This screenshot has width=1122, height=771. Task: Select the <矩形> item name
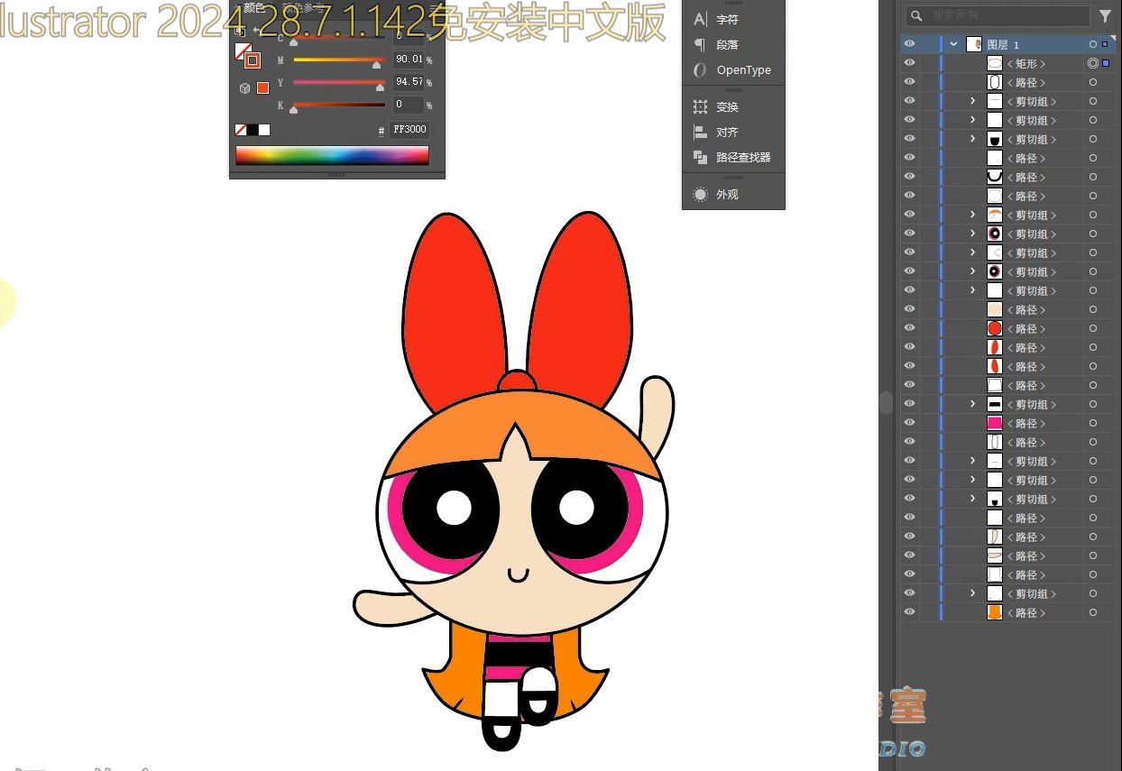pyautogui.click(x=1026, y=63)
